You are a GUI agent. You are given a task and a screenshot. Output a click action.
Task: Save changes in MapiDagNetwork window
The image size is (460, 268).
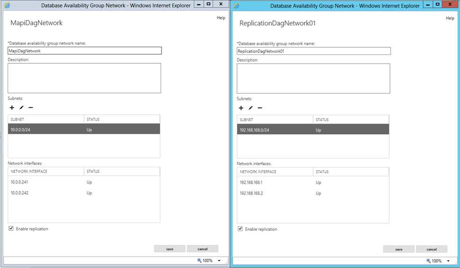170,249
